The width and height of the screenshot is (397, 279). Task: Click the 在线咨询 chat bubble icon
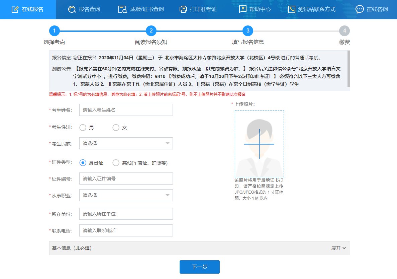tap(360, 9)
